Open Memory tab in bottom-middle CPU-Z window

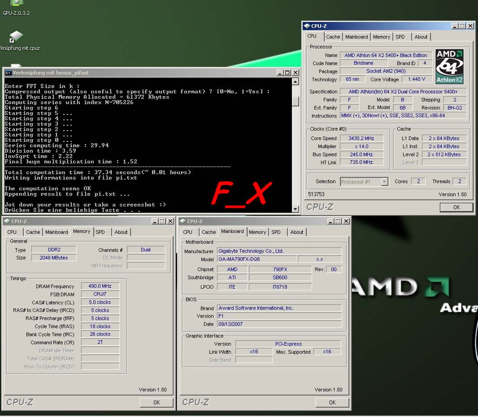coord(257,233)
